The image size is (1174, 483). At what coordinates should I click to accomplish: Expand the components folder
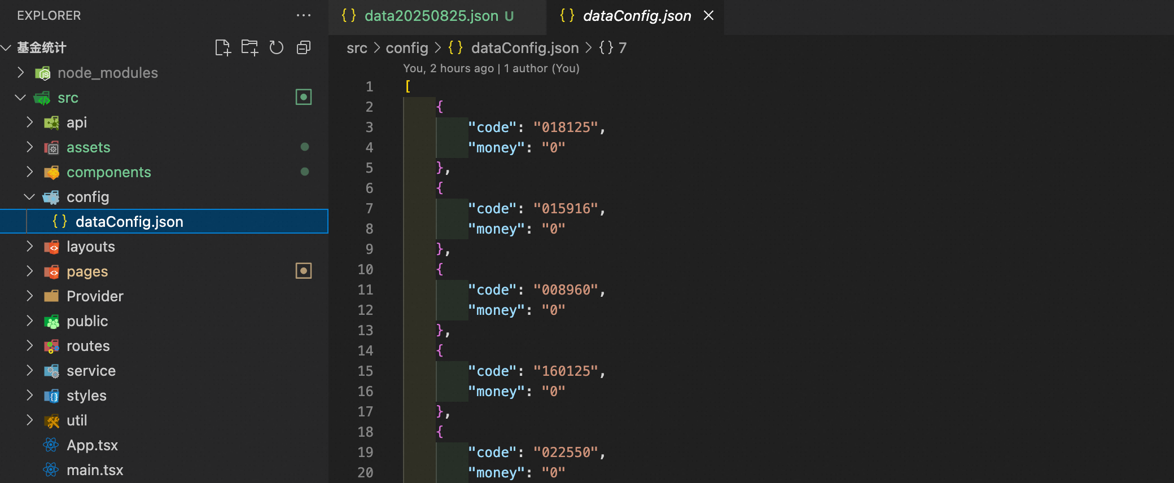[30, 172]
